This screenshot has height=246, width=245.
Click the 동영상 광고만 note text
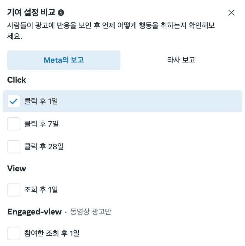91,212
